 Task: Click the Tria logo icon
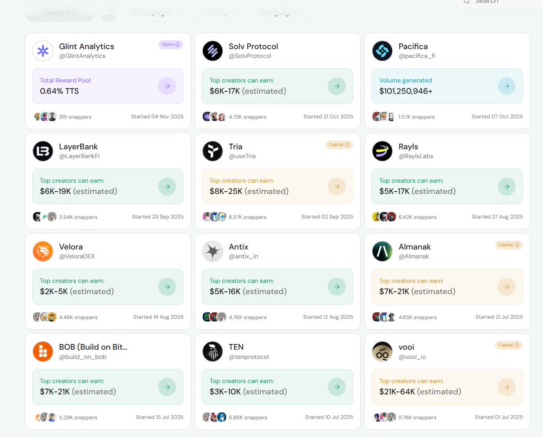point(213,151)
